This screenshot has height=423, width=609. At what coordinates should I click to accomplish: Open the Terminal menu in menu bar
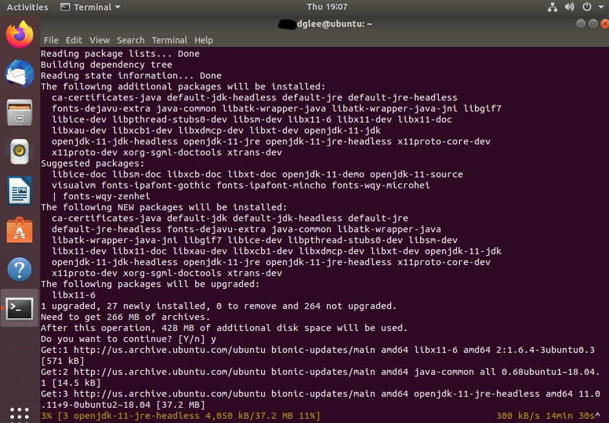pos(169,40)
